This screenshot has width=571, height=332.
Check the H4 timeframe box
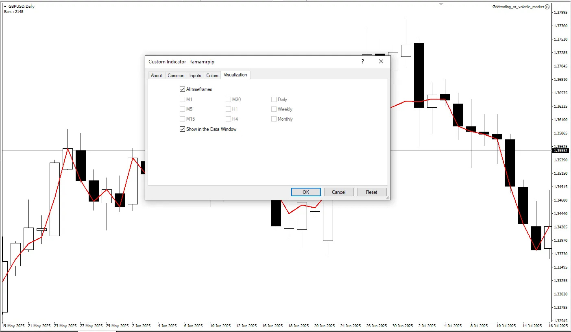click(228, 119)
